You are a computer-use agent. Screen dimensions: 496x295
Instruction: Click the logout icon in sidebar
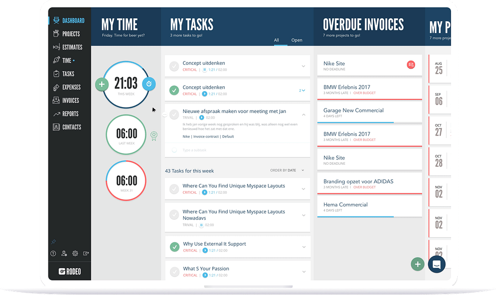point(86,253)
